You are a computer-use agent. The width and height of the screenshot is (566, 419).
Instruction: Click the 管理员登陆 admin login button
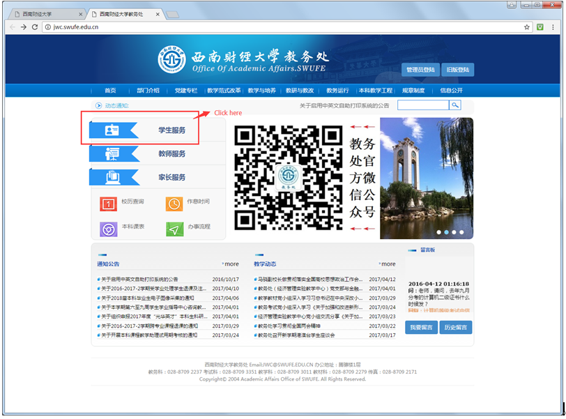[420, 70]
